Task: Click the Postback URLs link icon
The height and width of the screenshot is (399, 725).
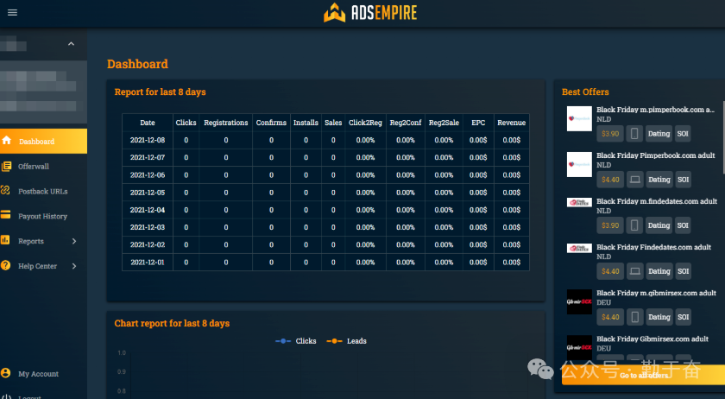Action: point(5,190)
